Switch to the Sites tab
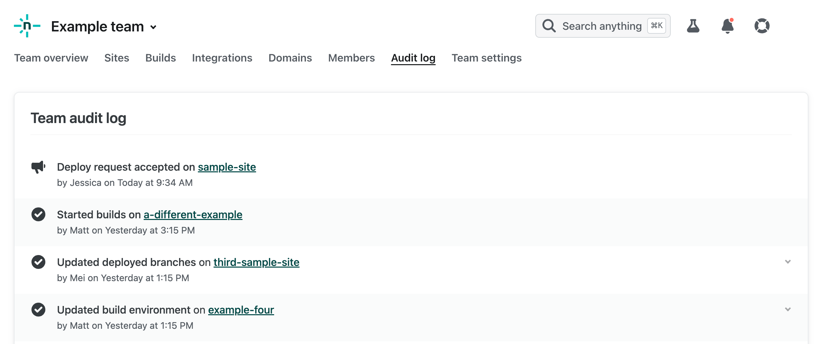 click(117, 58)
